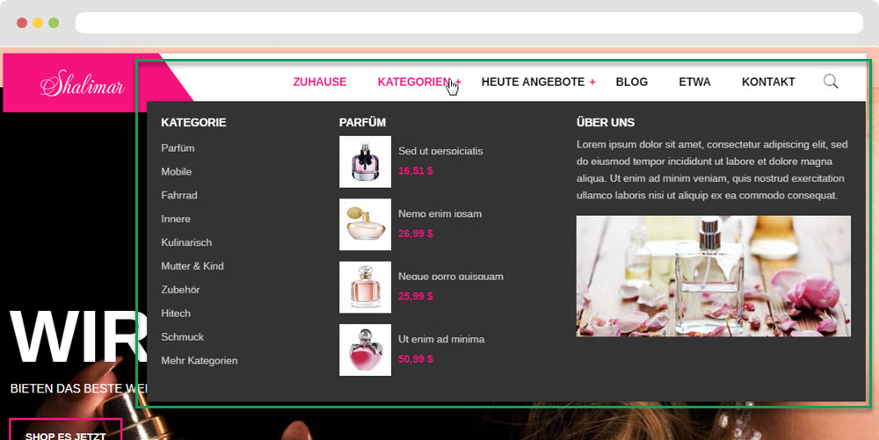879x440 pixels.
Task: Choose the Parfüm category link
Action: 178,148
